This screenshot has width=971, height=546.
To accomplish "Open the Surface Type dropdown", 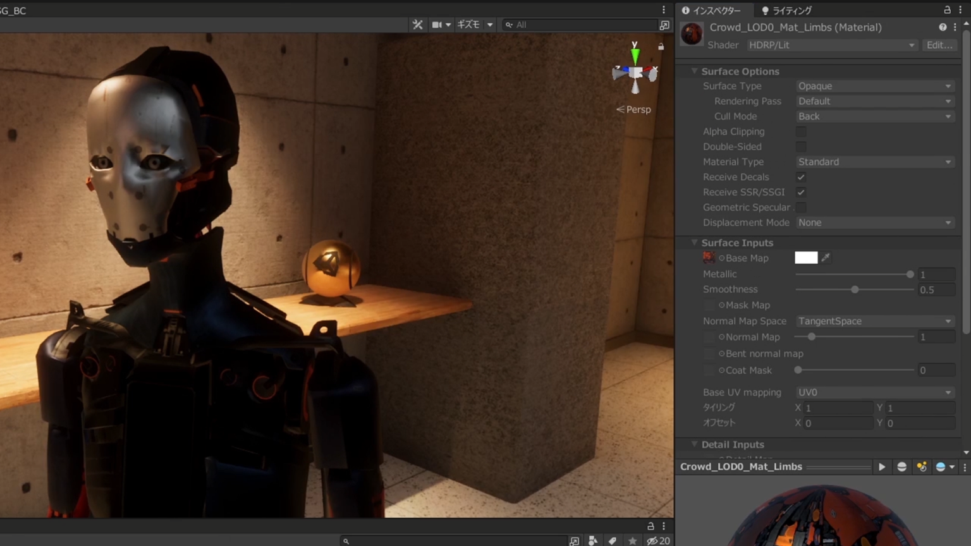I will 874,86.
